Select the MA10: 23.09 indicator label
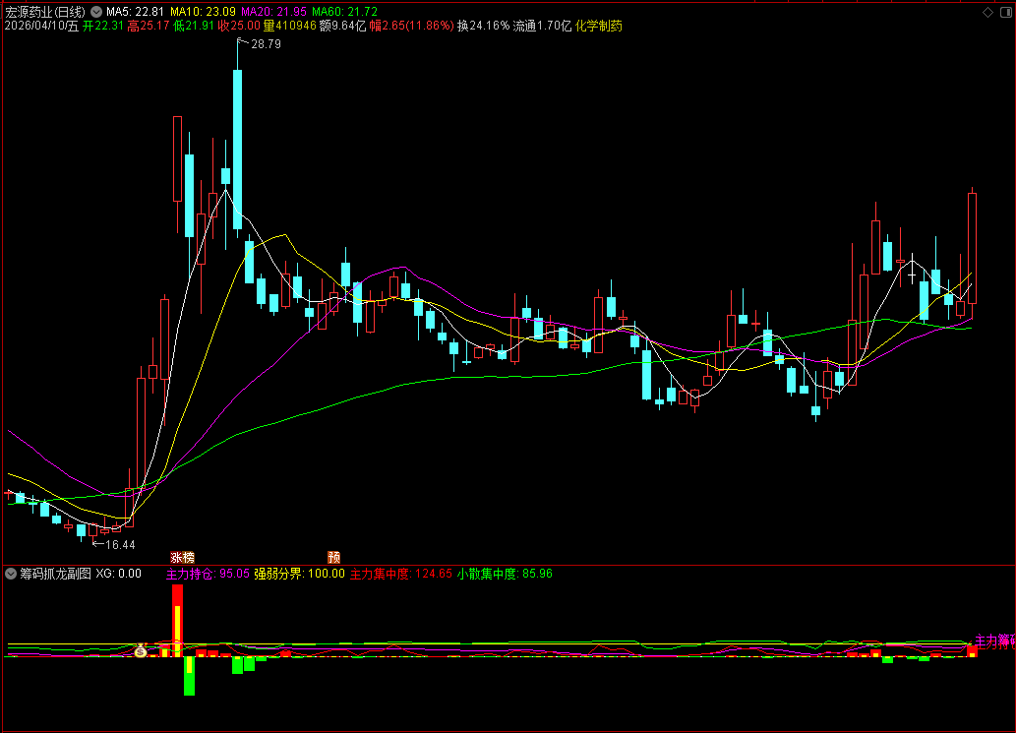This screenshot has width=1016, height=733. tap(203, 12)
